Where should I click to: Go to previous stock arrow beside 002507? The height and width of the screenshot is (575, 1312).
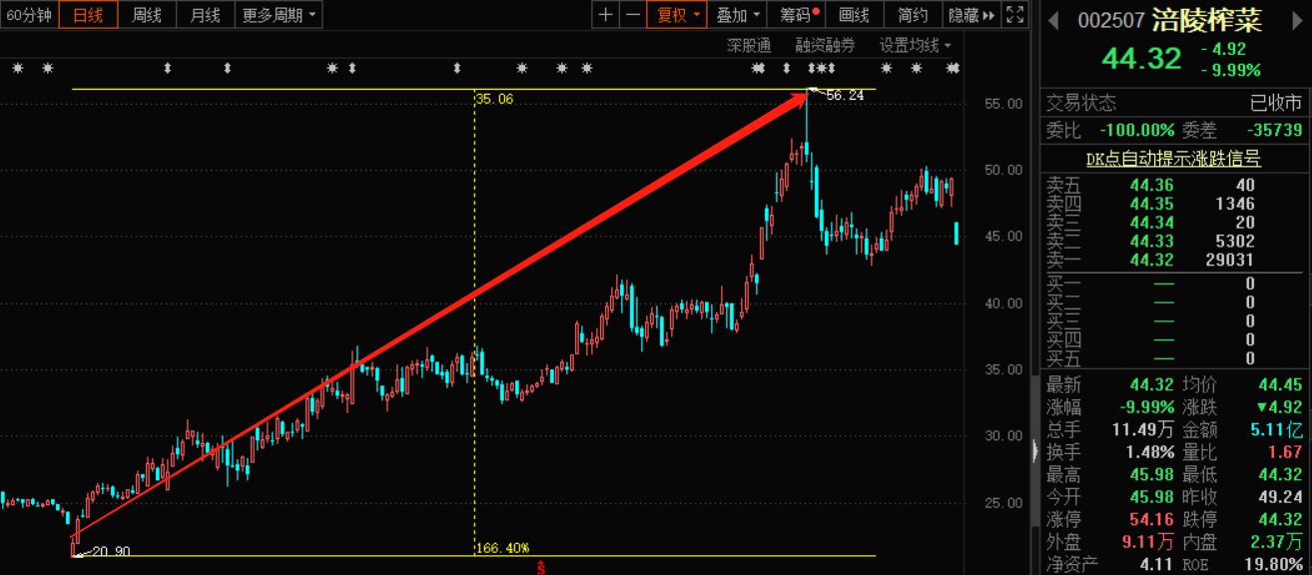[1053, 21]
